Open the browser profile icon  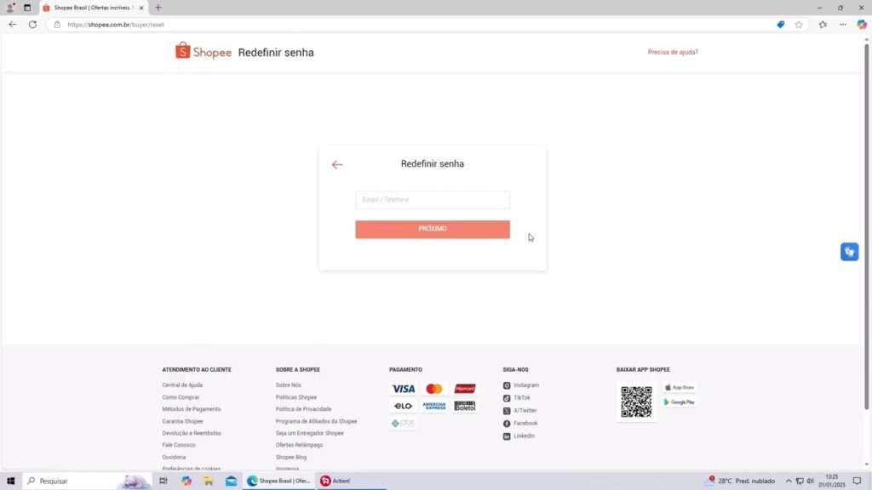click(x=10, y=8)
